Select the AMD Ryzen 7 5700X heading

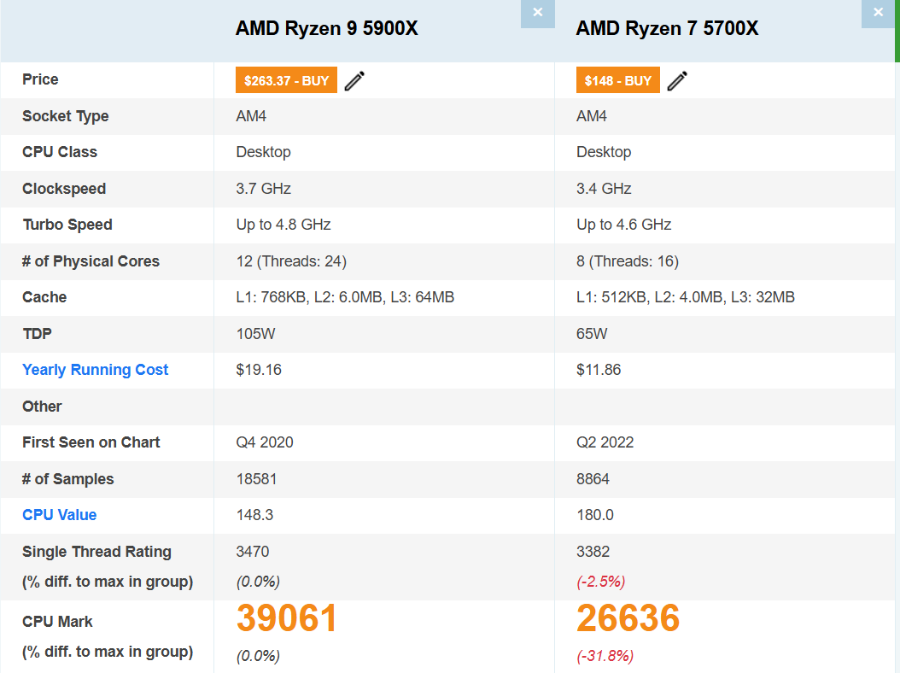[667, 28]
